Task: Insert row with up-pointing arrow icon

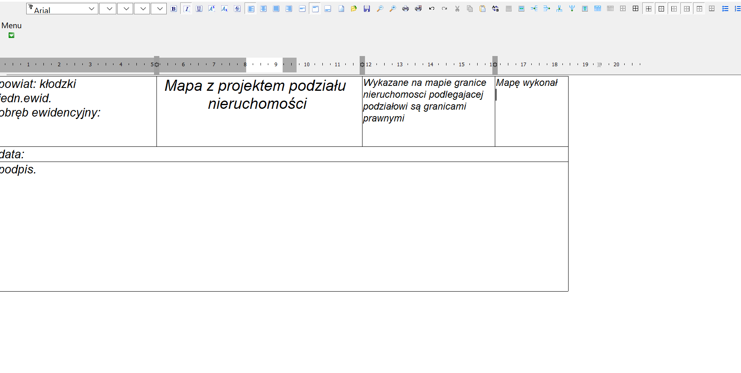Action: 559,9
